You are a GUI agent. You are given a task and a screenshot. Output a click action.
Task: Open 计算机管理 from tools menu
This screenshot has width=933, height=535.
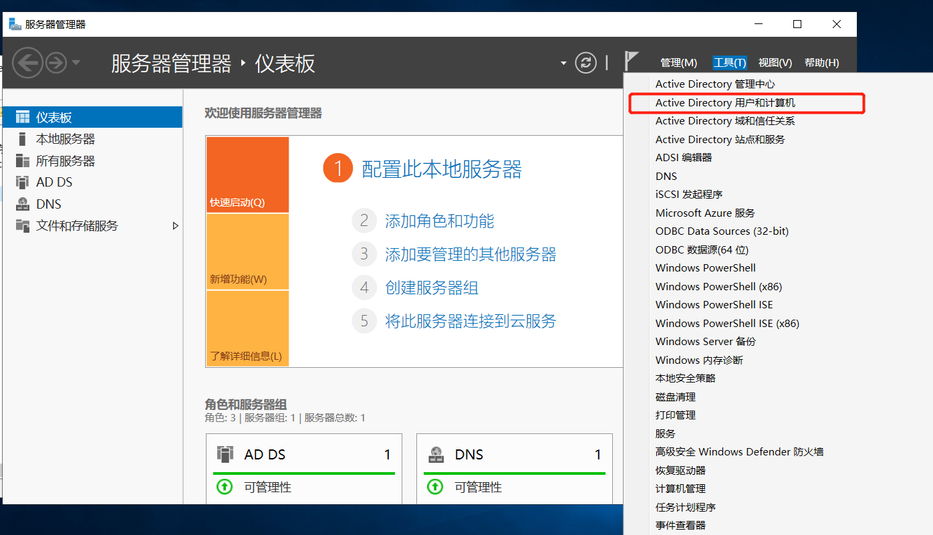[680, 489]
